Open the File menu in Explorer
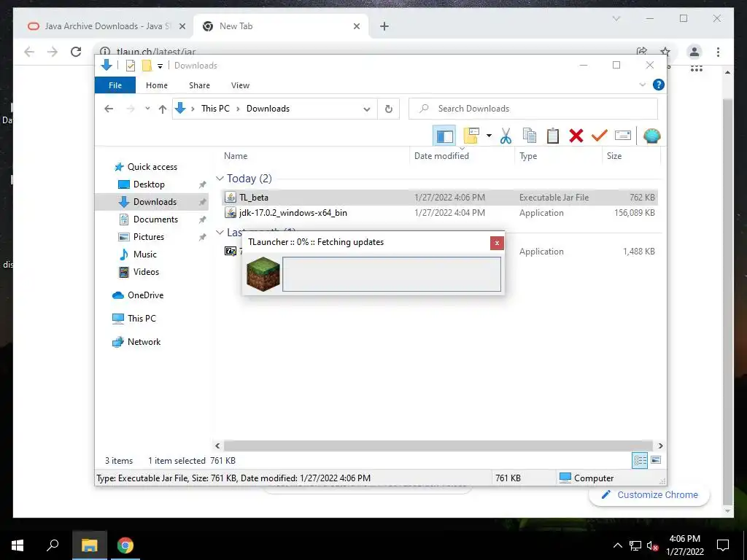This screenshot has height=560, width=747. click(115, 85)
